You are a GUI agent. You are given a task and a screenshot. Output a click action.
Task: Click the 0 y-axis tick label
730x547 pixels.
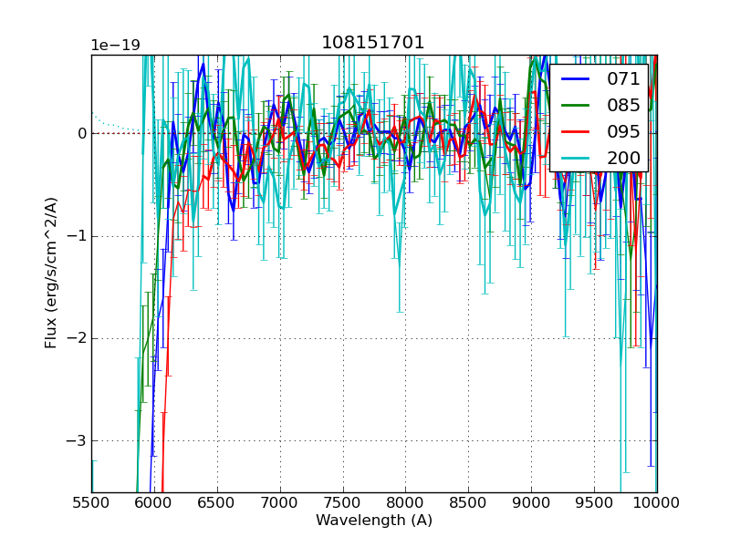point(81,134)
